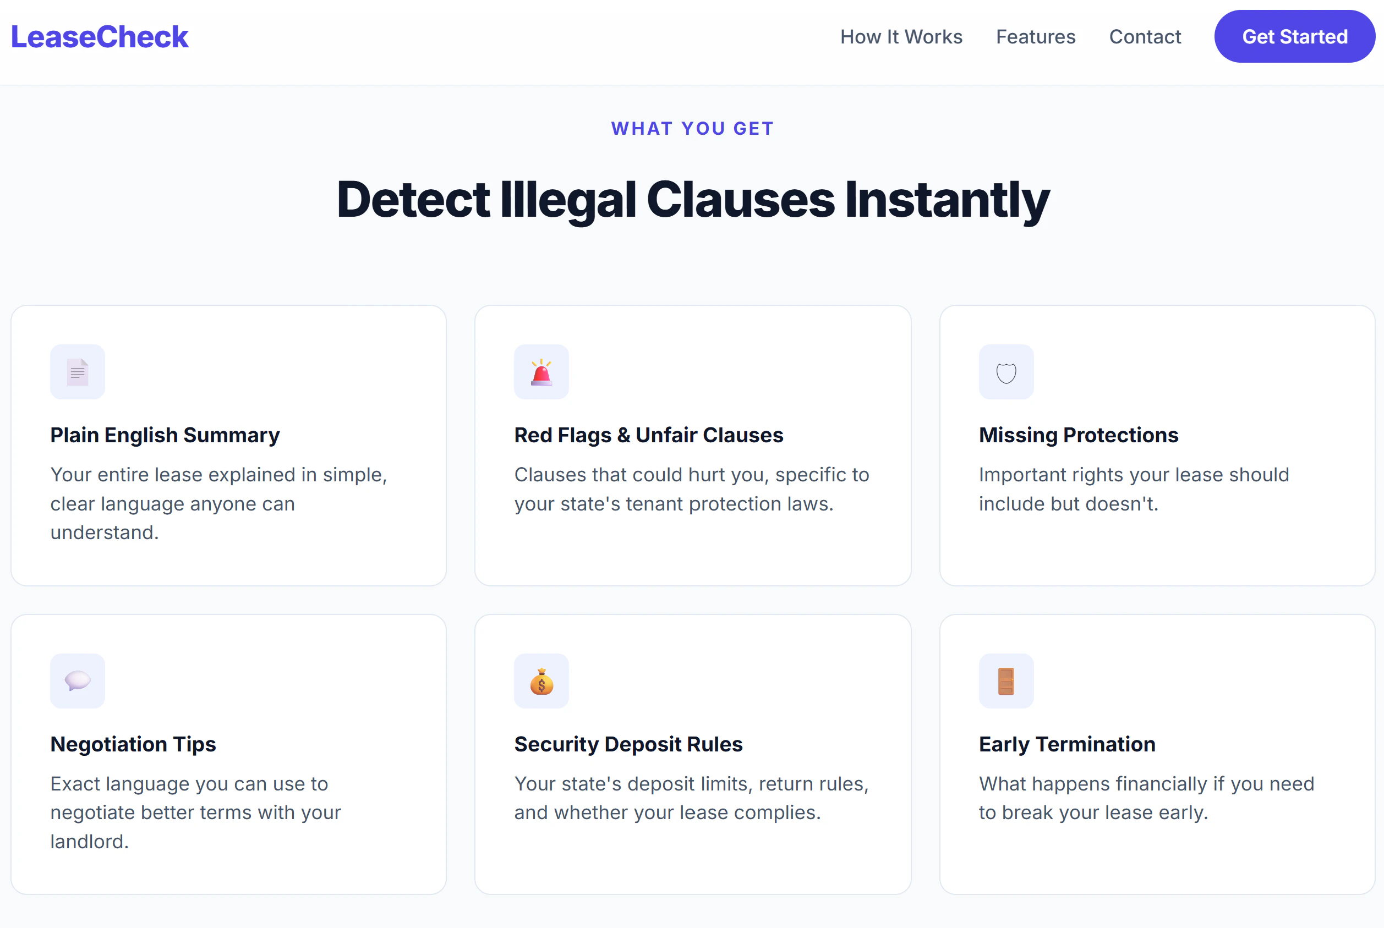Open the Contact nav link
This screenshot has width=1384, height=928.
1145,37
